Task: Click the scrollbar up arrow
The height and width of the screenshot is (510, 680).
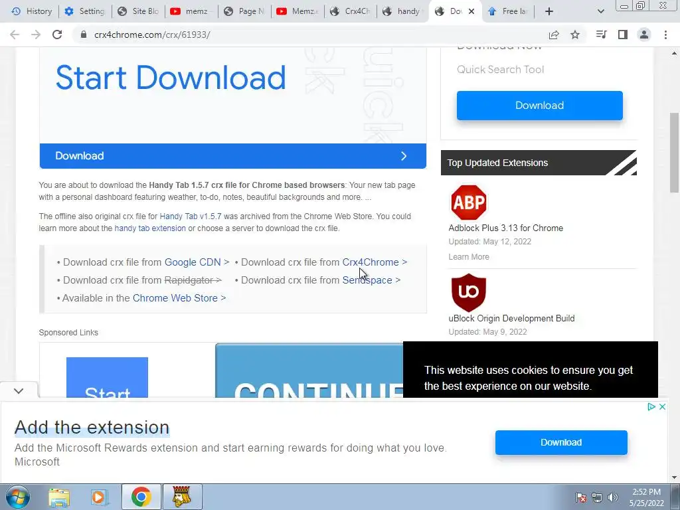Action: tap(675, 53)
